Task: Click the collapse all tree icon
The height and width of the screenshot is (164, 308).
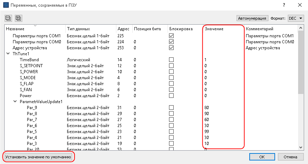Action: tap(8, 18)
